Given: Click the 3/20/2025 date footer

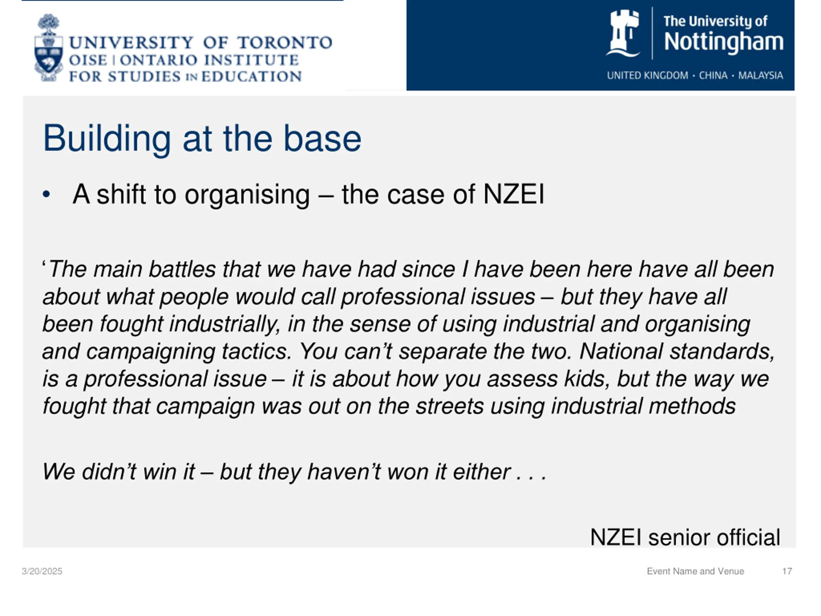Looking at the screenshot, I should pyautogui.click(x=42, y=571).
